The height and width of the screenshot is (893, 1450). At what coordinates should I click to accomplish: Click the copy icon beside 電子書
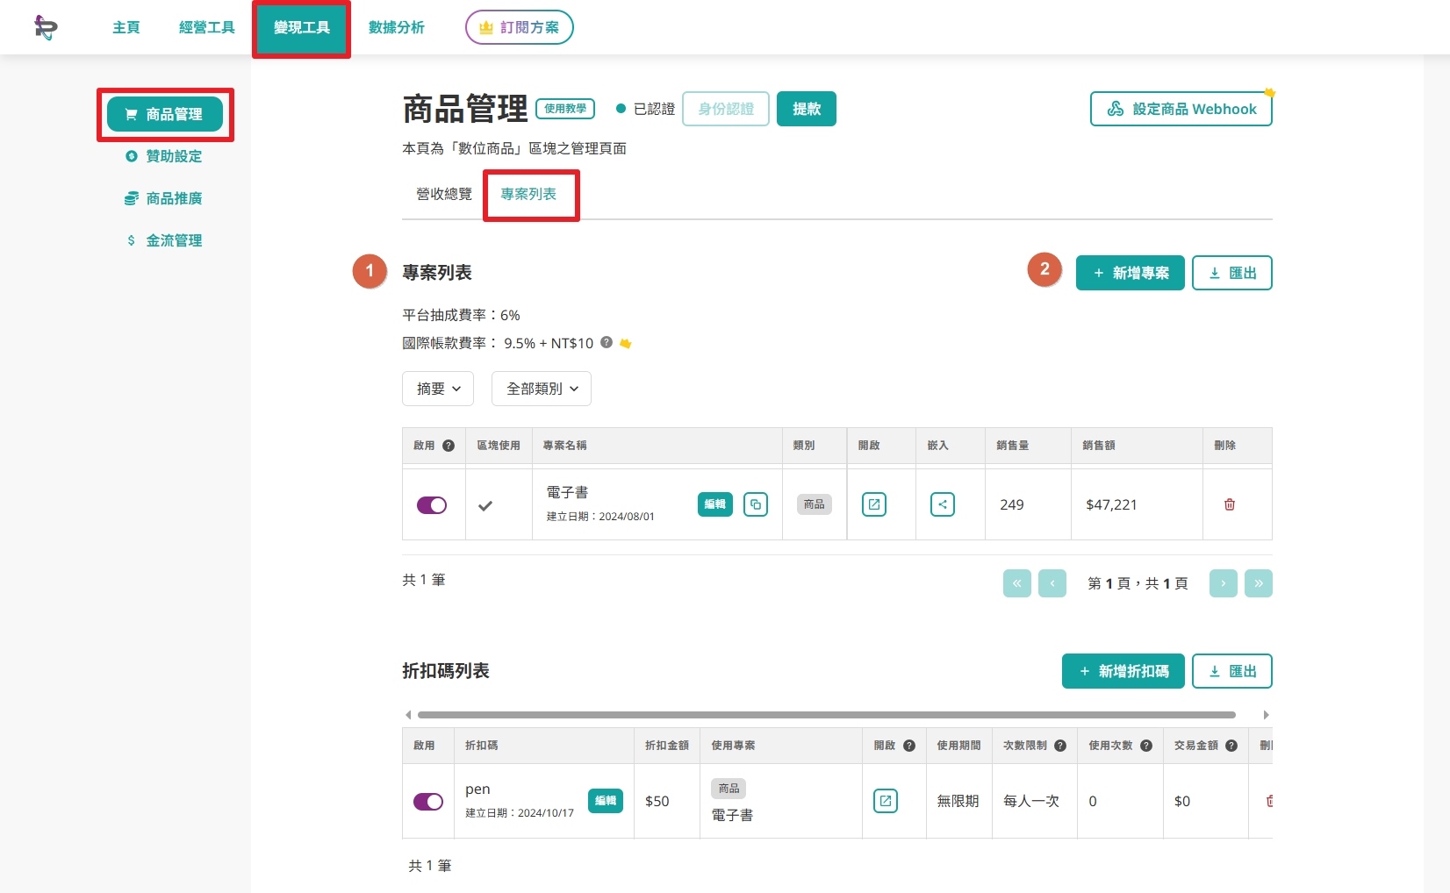click(756, 504)
